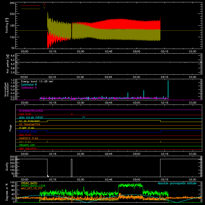Click the cyan NON_SOLAR_EVENT pulse near 02:31
The width and height of the screenshot is (205, 205).
[84, 118]
